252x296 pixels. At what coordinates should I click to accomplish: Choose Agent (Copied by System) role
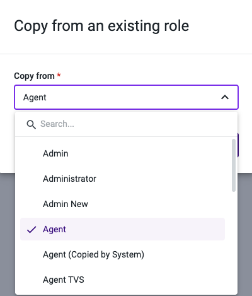click(x=122, y=254)
